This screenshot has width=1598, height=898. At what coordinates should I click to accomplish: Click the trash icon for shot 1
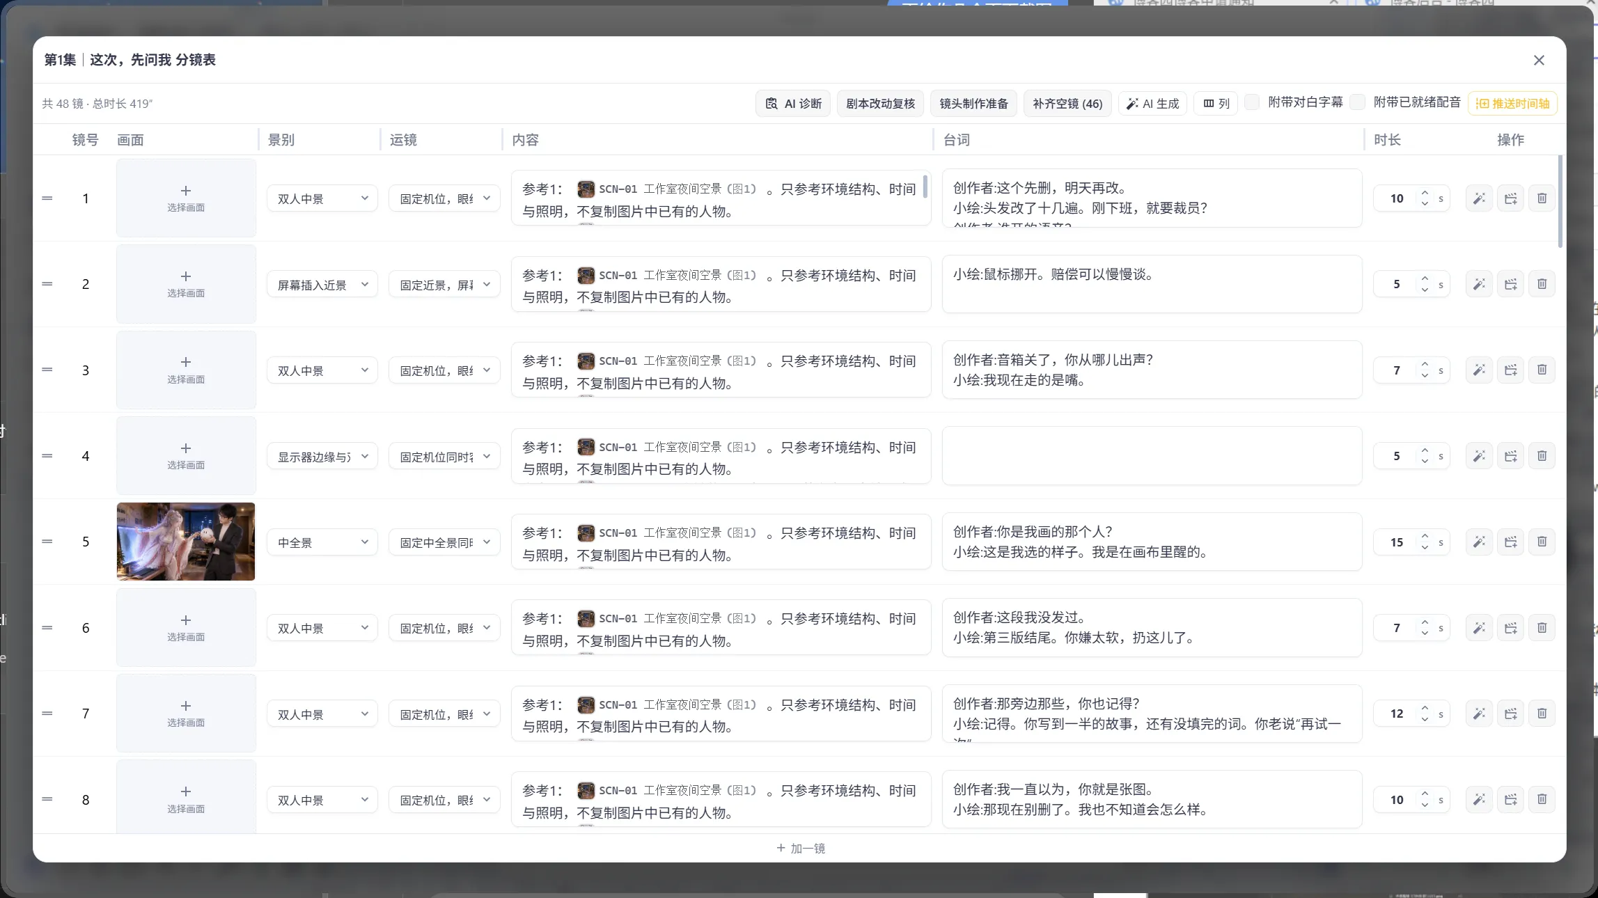click(1542, 198)
